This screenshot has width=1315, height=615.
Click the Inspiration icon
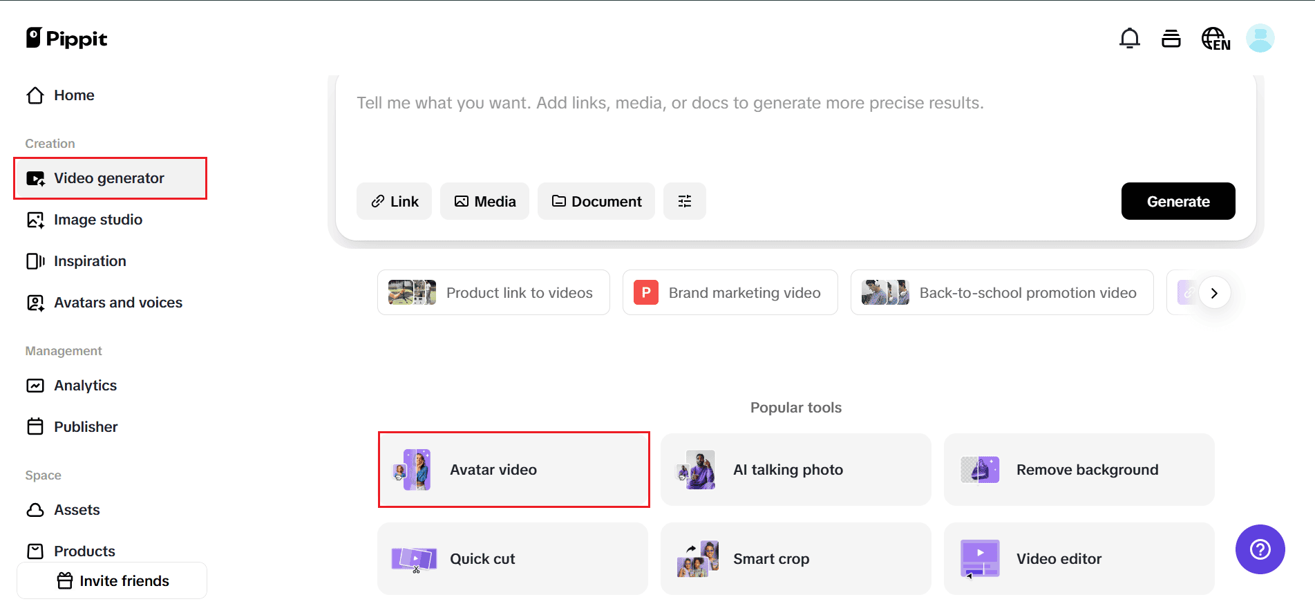pos(35,261)
